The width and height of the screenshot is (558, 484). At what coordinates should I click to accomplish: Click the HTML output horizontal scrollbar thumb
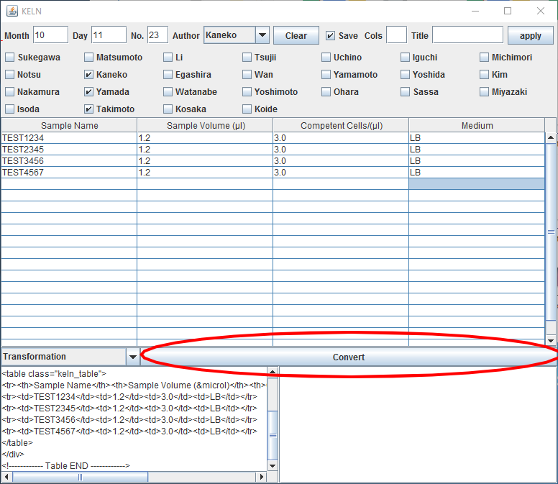pos(80,477)
